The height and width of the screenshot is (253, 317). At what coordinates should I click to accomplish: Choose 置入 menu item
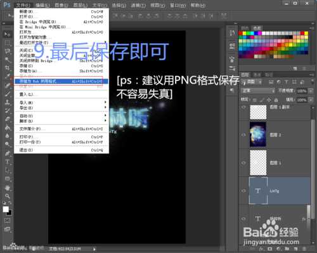61,94
